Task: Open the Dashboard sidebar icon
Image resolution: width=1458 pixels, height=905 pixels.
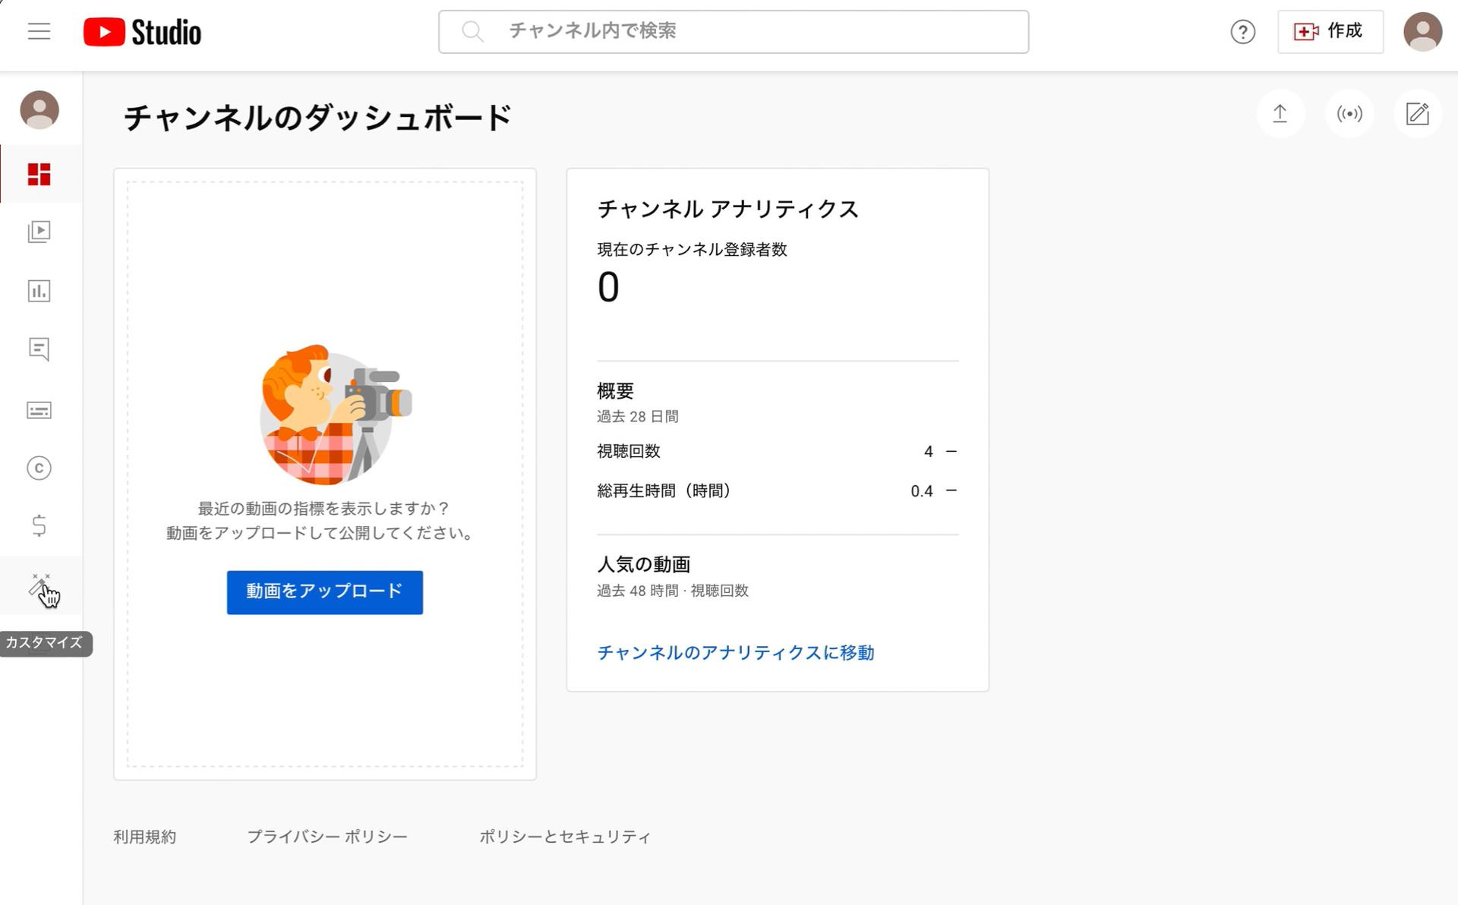Action: coord(39,173)
